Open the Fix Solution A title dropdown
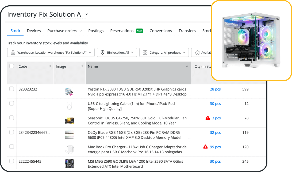 point(86,14)
